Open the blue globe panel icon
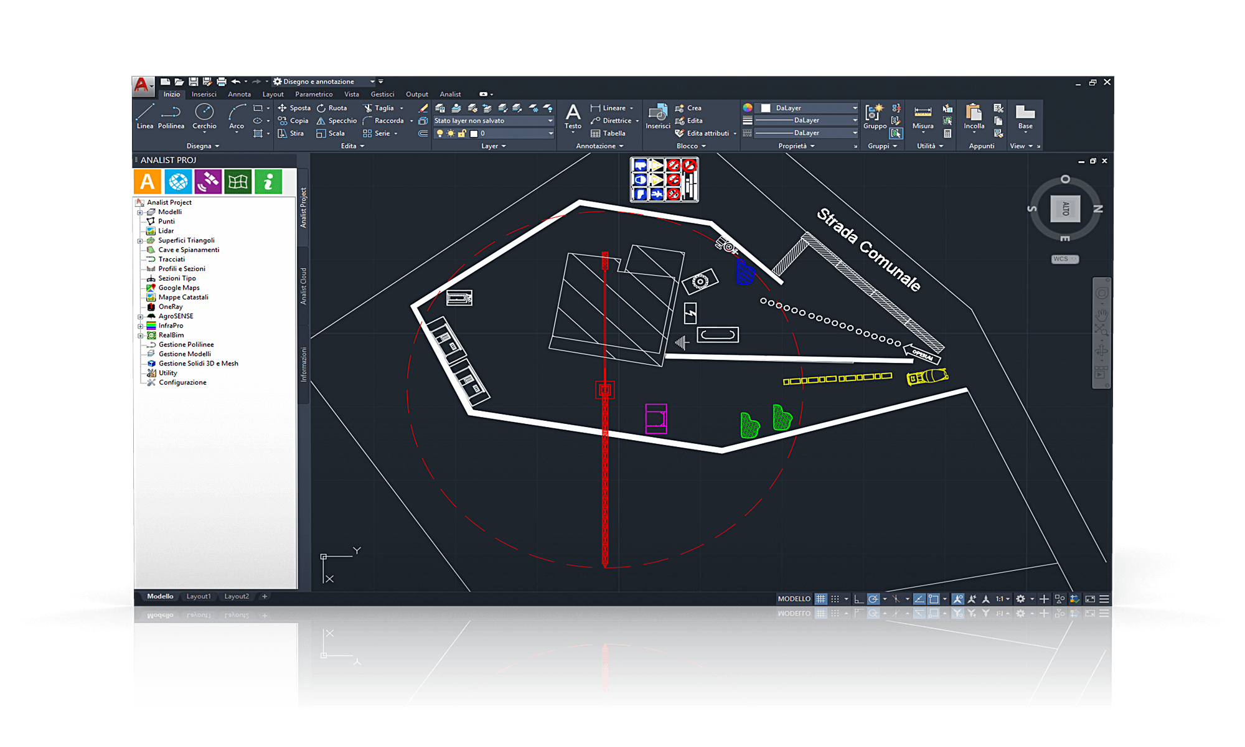Viewport: 1245px width, 747px height. click(178, 182)
